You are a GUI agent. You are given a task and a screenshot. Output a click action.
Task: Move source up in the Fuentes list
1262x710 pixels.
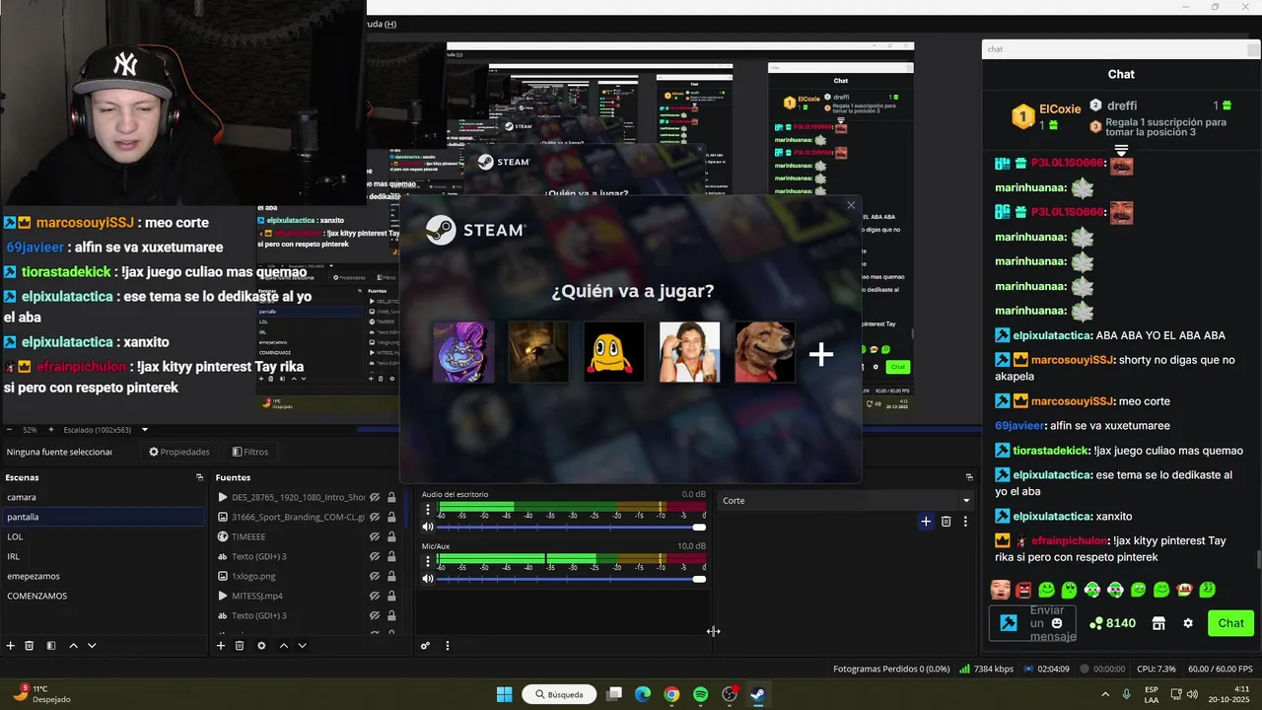tap(284, 646)
